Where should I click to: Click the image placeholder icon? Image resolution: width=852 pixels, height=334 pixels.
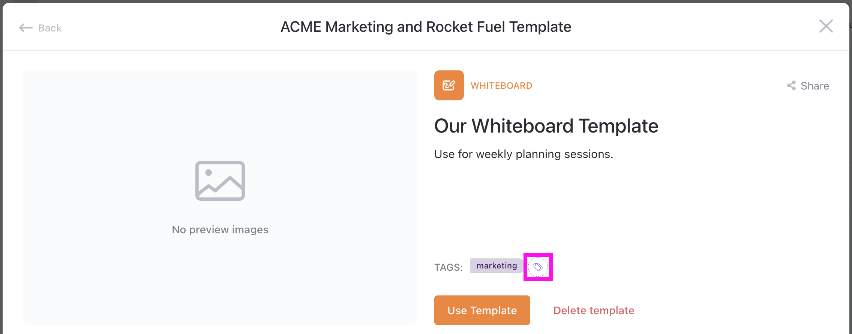[x=220, y=181]
